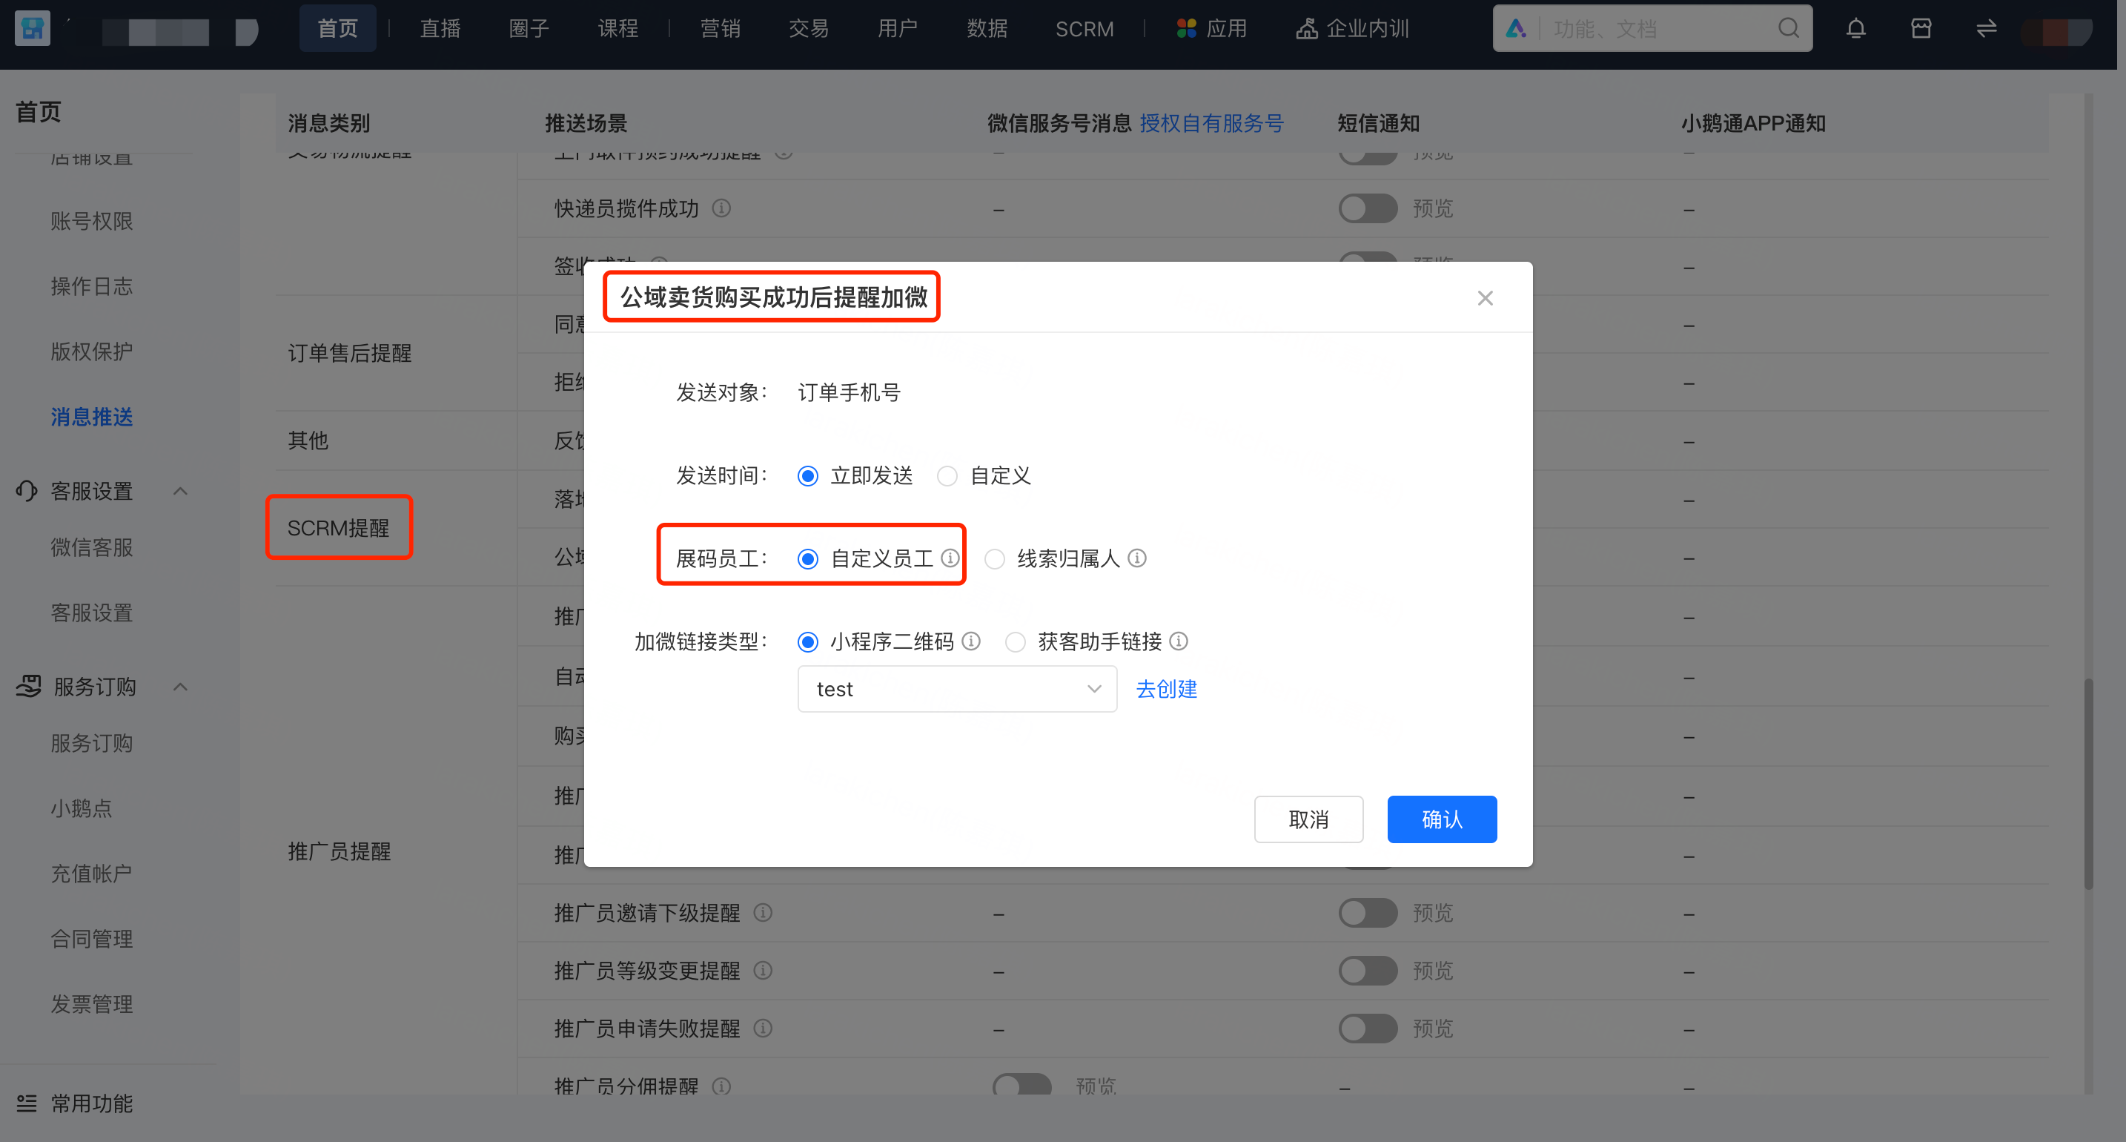Click info icon beside 推广员申请失败提醒
The image size is (2126, 1142).
click(764, 1028)
